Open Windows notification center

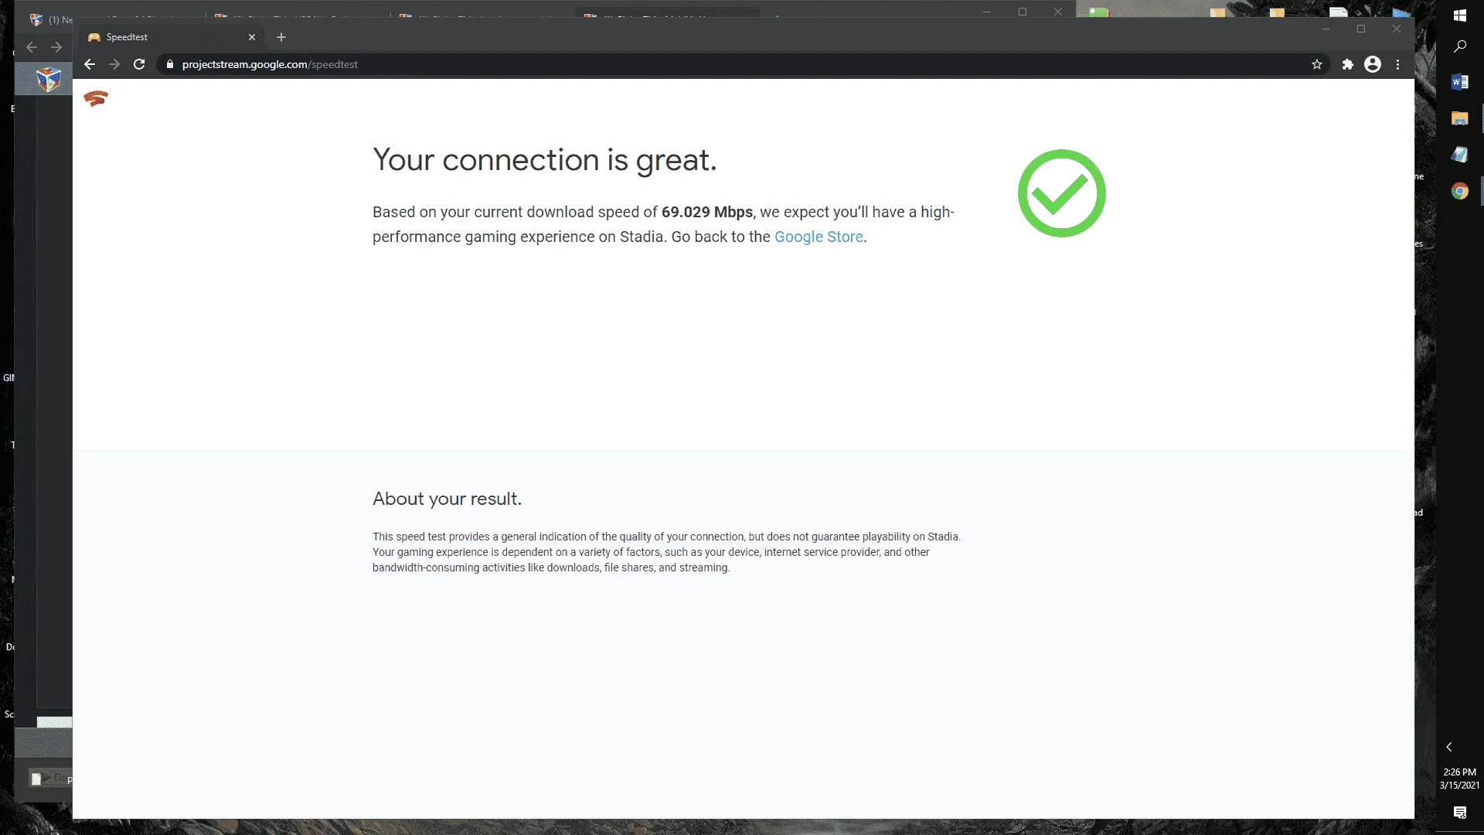pyautogui.click(x=1460, y=813)
